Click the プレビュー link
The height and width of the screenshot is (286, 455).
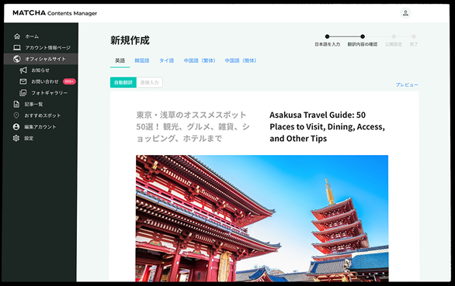click(x=407, y=85)
